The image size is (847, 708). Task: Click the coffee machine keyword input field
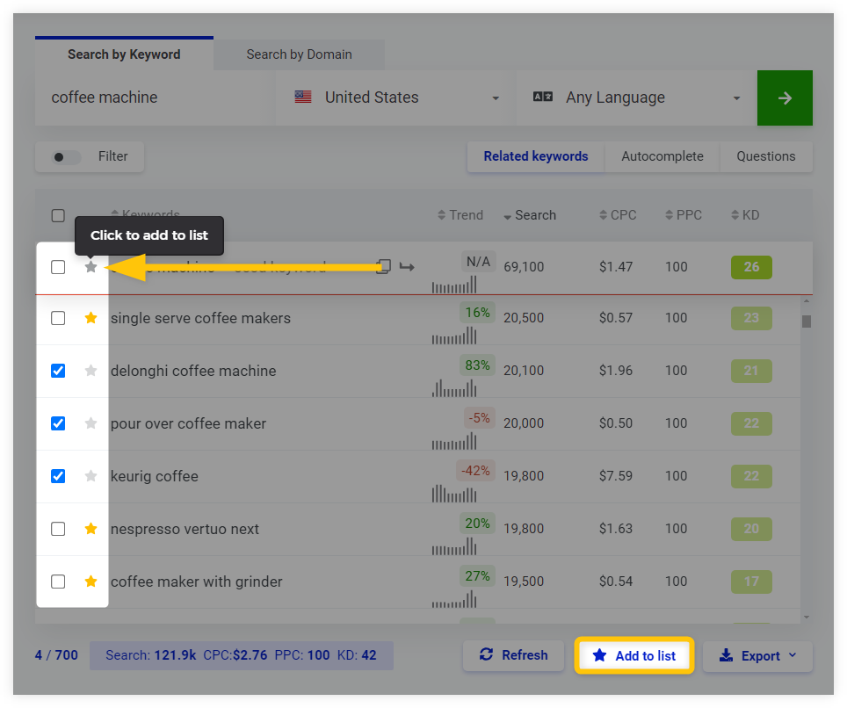tap(149, 98)
